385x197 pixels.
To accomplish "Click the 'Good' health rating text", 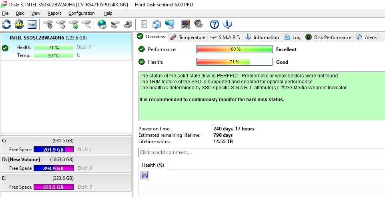I will click(282, 62).
